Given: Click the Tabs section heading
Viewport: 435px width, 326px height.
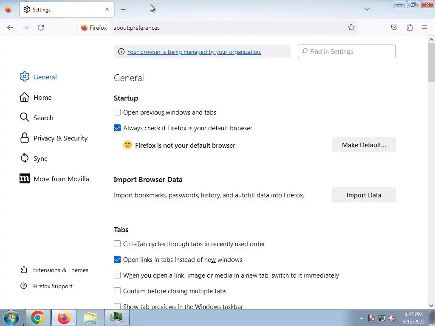Looking at the screenshot, I should coord(121,230).
